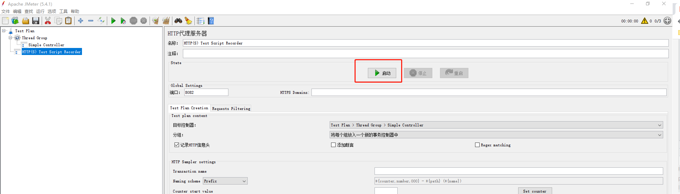Open the 运行 menu

[40, 11]
